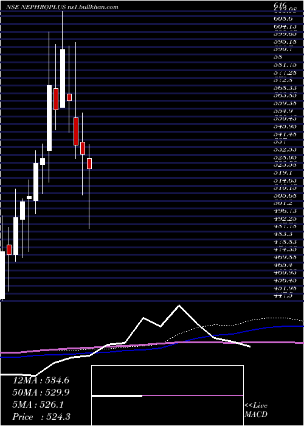Viewport: 304px width, 426px height.
Task: Click the 608.6 price axis label
Action: pyautogui.click(x=282, y=19)
